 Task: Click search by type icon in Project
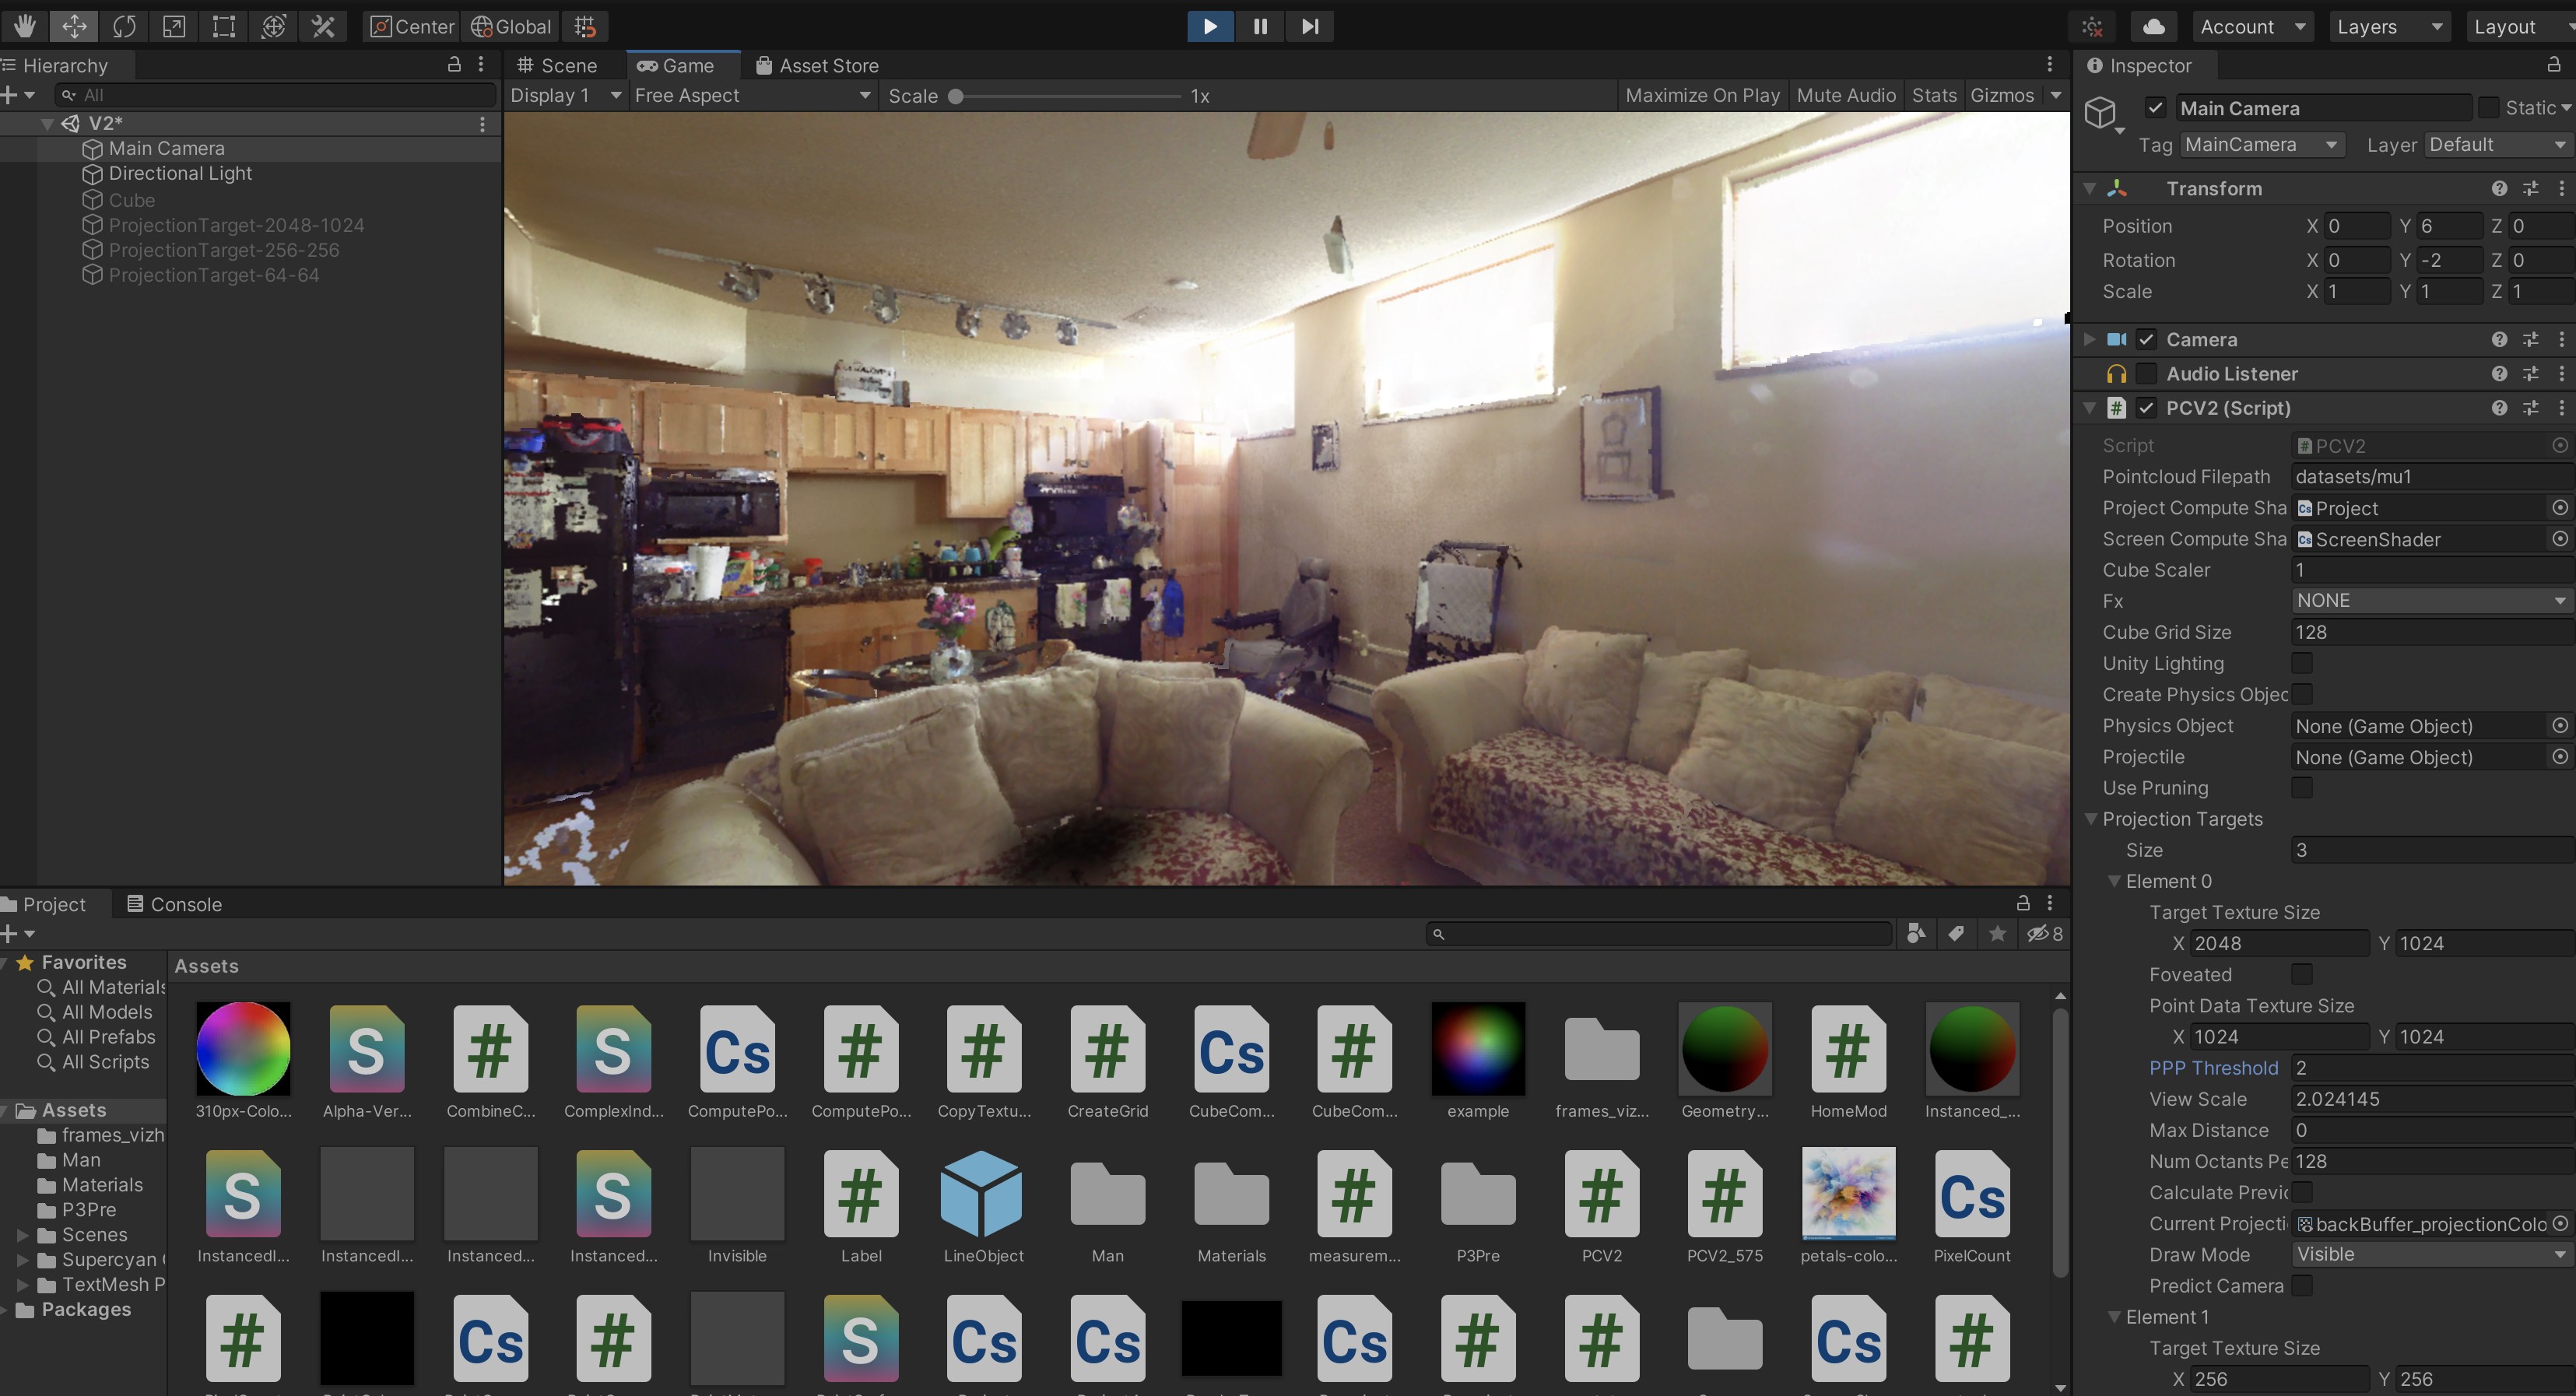pos(1915,933)
